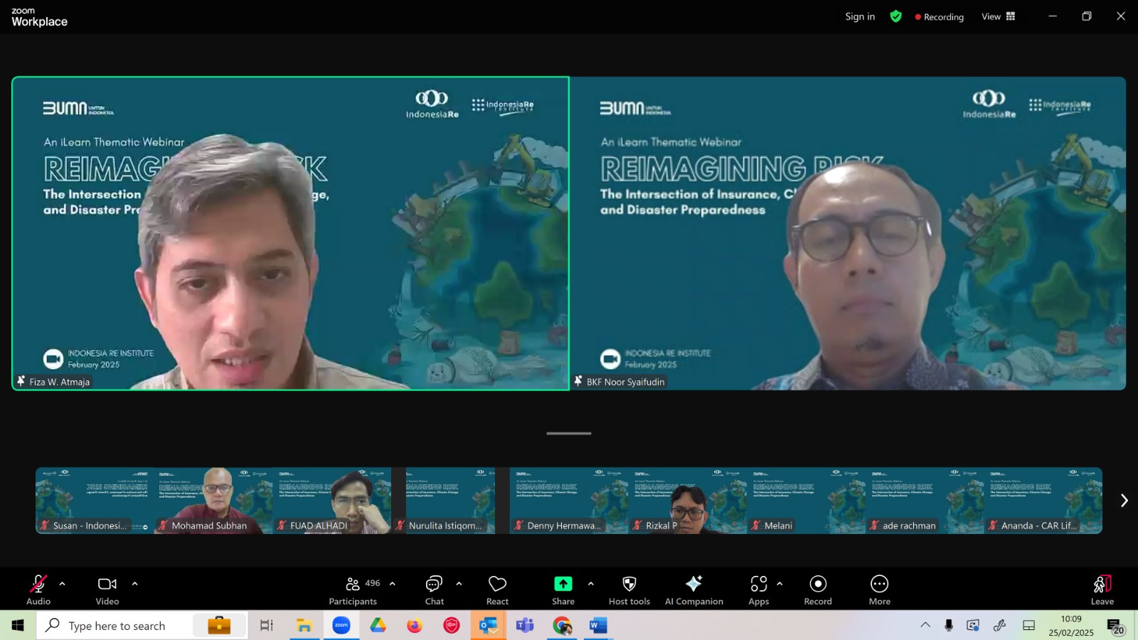Show next page of participant thumbnails

(1124, 501)
